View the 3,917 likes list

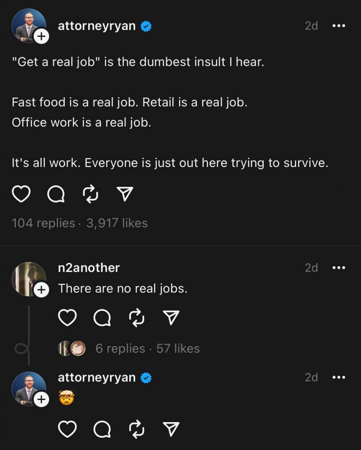coord(117,223)
